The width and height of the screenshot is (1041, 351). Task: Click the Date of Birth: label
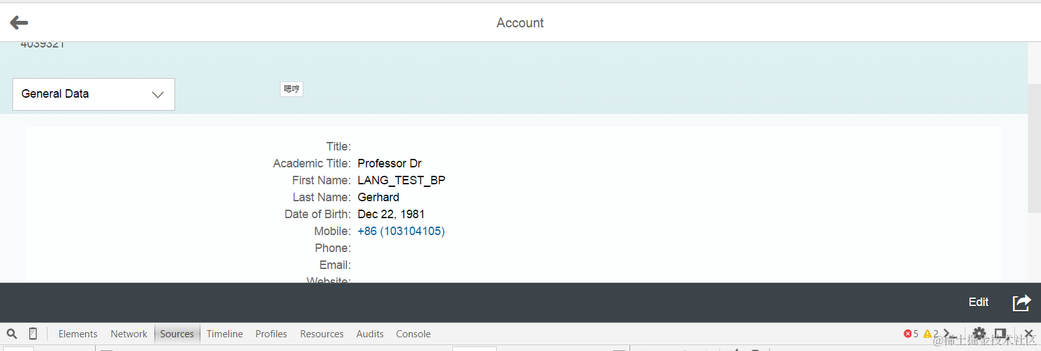pyautogui.click(x=318, y=214)
